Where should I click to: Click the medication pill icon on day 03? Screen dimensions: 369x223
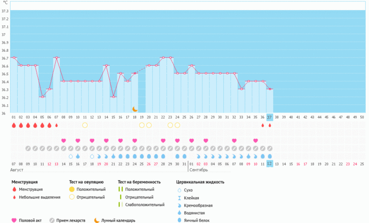28,149
